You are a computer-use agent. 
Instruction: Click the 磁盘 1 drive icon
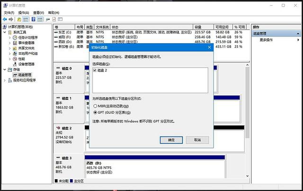pyautogui.click(x=58, y=98)
